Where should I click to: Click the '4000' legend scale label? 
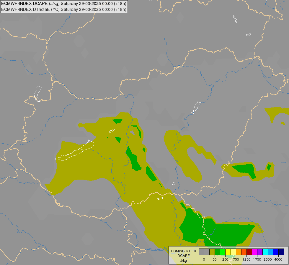point(278,259)
